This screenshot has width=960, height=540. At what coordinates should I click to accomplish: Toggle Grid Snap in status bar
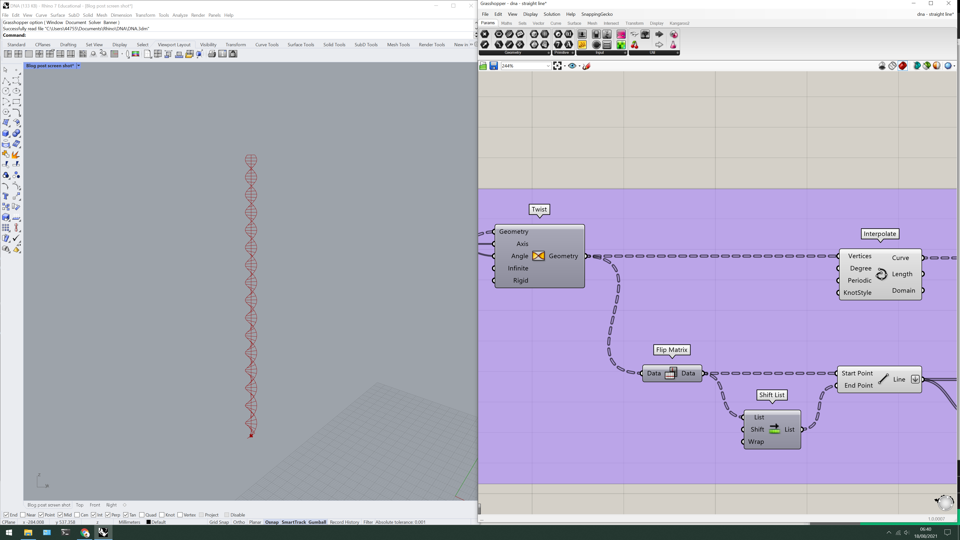click(x=219, y=522)
